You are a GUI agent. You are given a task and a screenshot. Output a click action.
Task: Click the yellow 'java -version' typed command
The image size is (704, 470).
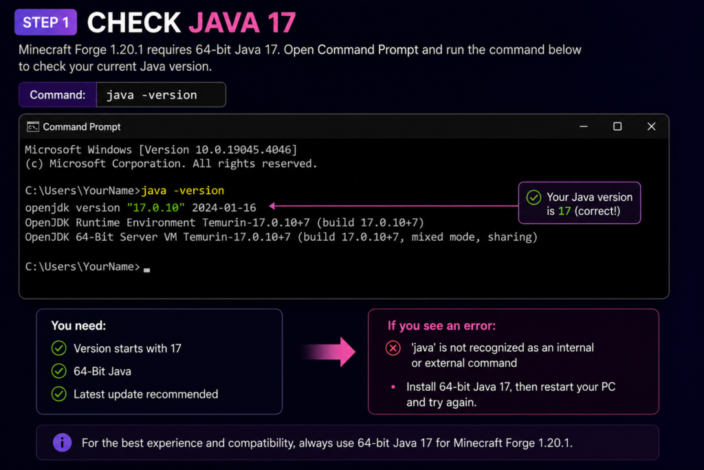[183, 191]
